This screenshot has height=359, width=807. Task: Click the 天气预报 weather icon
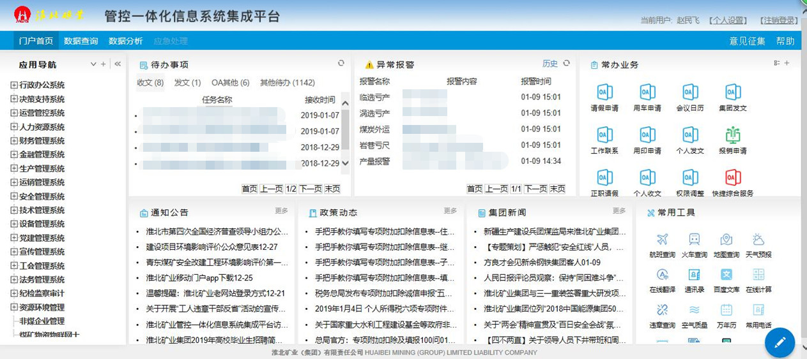click(758, 240)
